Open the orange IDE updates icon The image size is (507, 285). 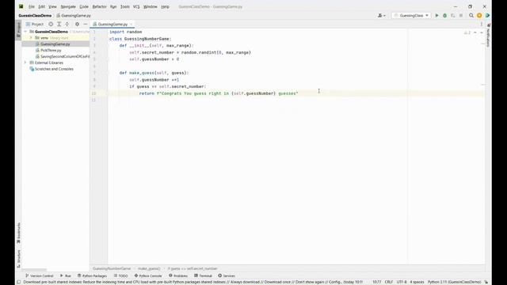point(479,16)
